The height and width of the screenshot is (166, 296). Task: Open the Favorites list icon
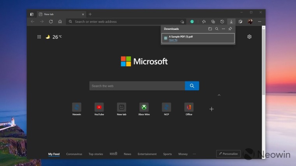(204, 22)
